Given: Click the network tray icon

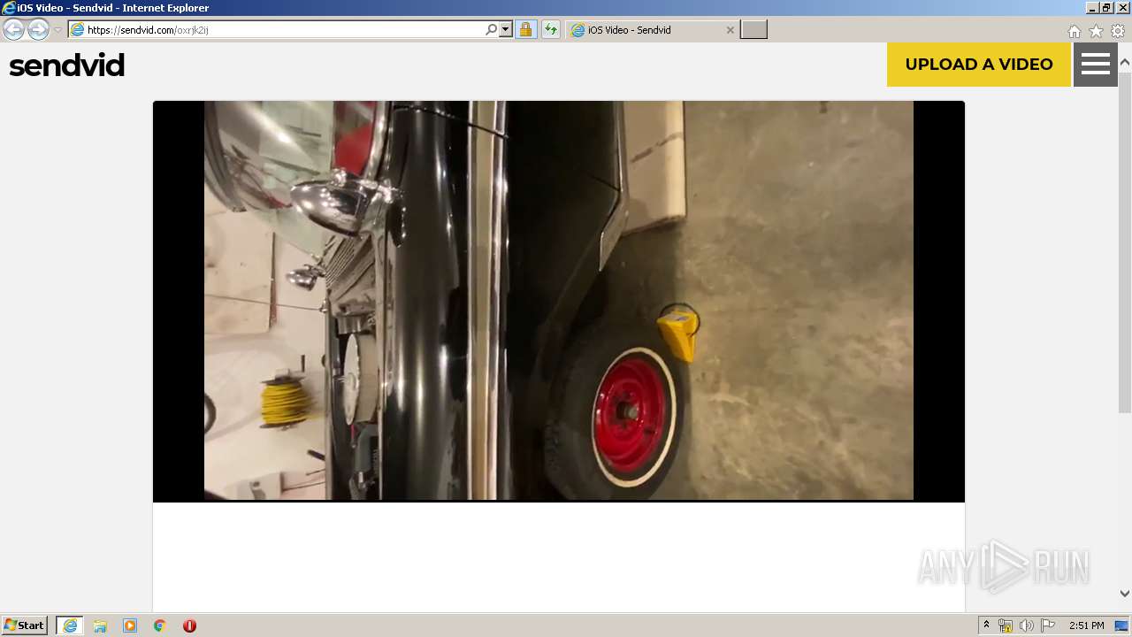Looking at the screenshot, I should pos(1006,625).
